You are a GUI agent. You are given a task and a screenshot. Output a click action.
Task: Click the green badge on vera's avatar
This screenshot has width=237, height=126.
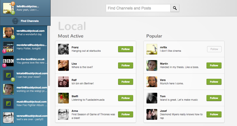tap(13, 37)
